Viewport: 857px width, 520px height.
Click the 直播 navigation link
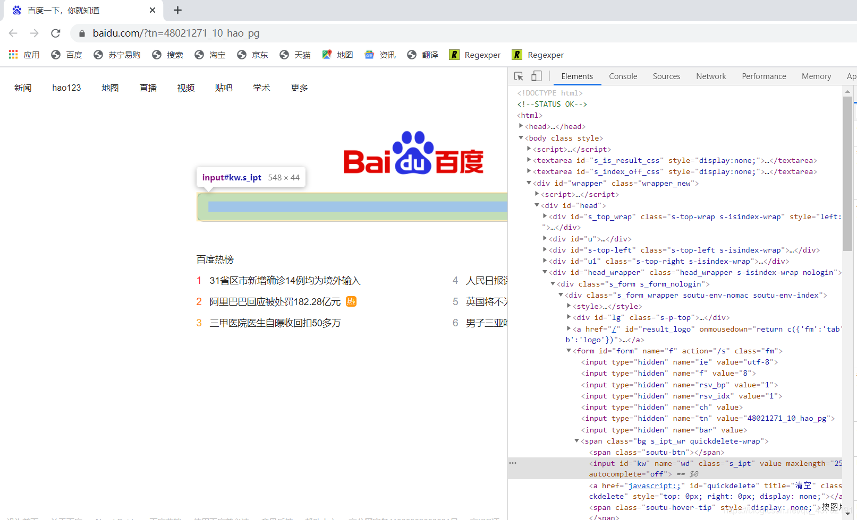click(148, 88)
